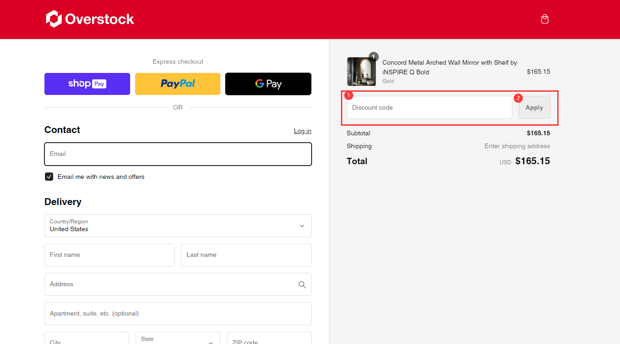Viewport: 620px width, 344px height.
Task: Choose PayPal express checkout
Action: point(178,84)
